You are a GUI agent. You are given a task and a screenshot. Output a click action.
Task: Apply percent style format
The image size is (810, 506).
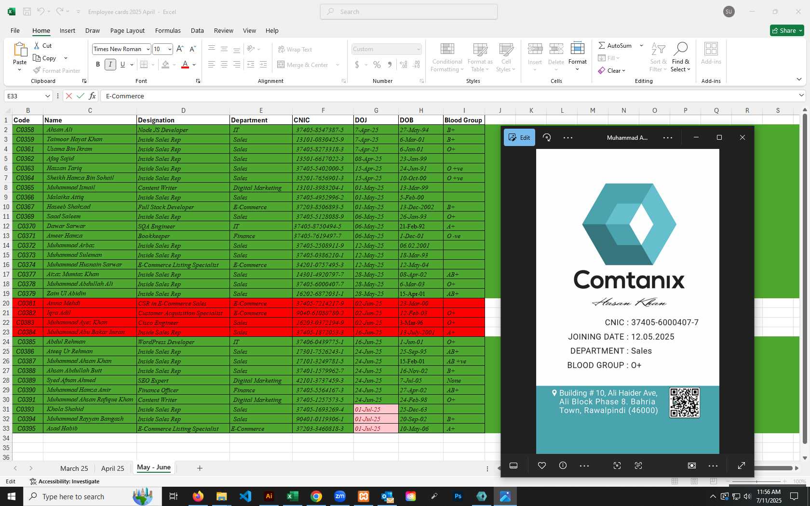coord(377,65)
